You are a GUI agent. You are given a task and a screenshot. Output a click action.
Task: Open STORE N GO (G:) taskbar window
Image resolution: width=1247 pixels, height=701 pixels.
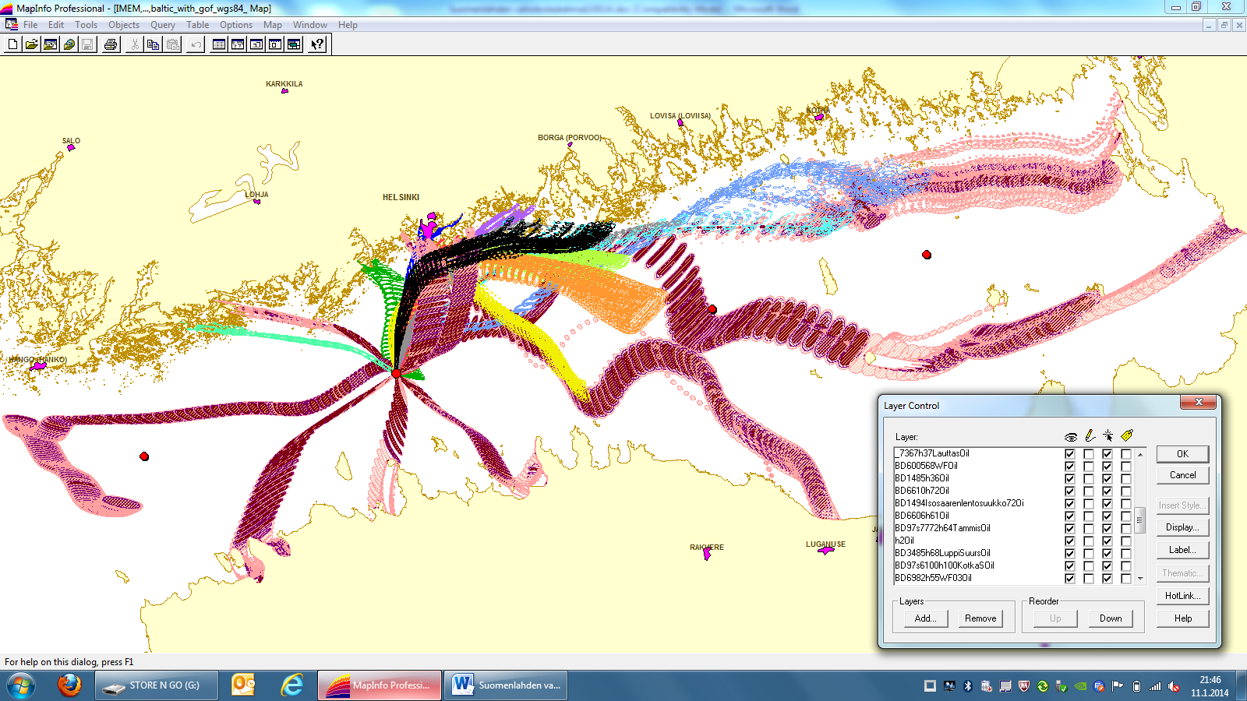coord(157,685)
